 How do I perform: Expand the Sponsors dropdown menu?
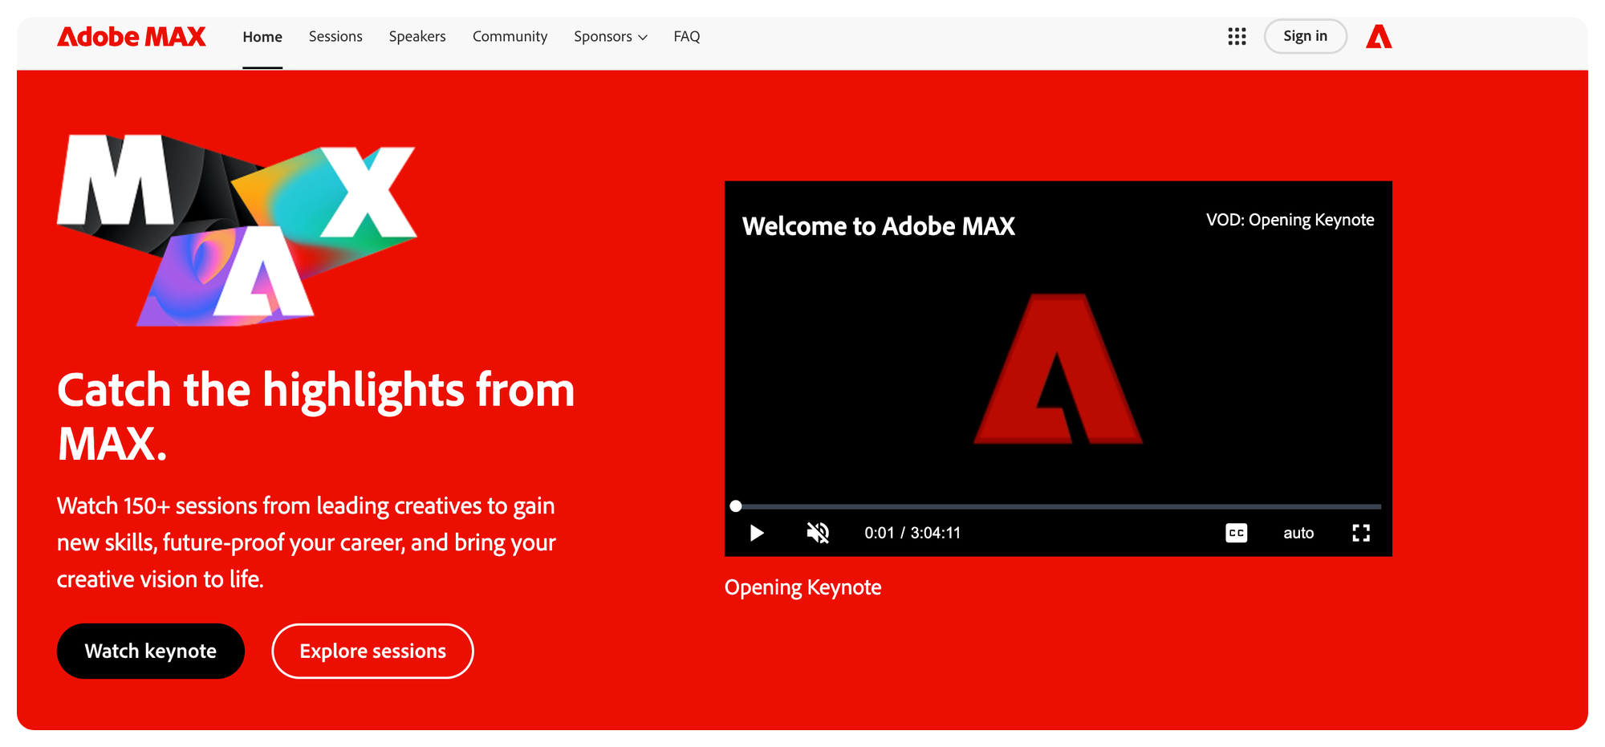tap(610, 37)
